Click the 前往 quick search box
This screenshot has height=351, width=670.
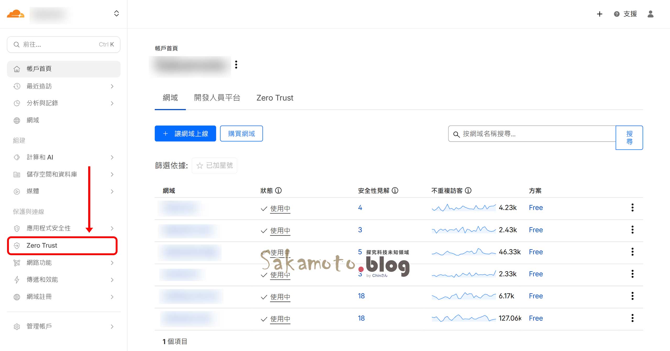point(64,44)
